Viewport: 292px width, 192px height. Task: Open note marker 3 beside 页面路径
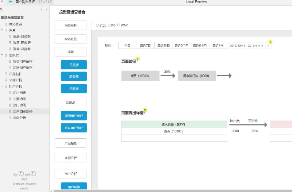pos(138,59)
